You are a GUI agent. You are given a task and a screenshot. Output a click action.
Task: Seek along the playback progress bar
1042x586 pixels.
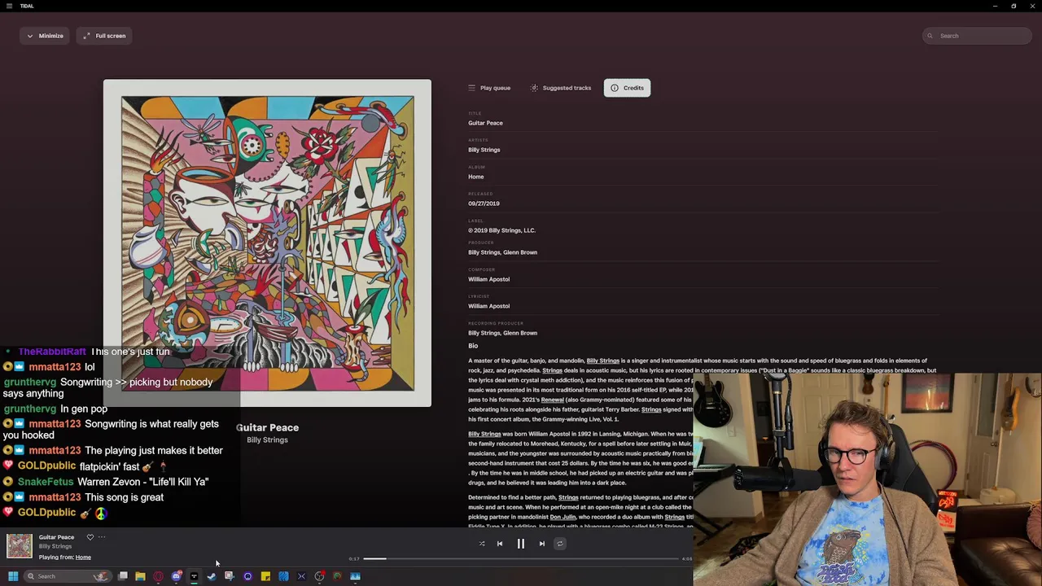coord(521,559)
